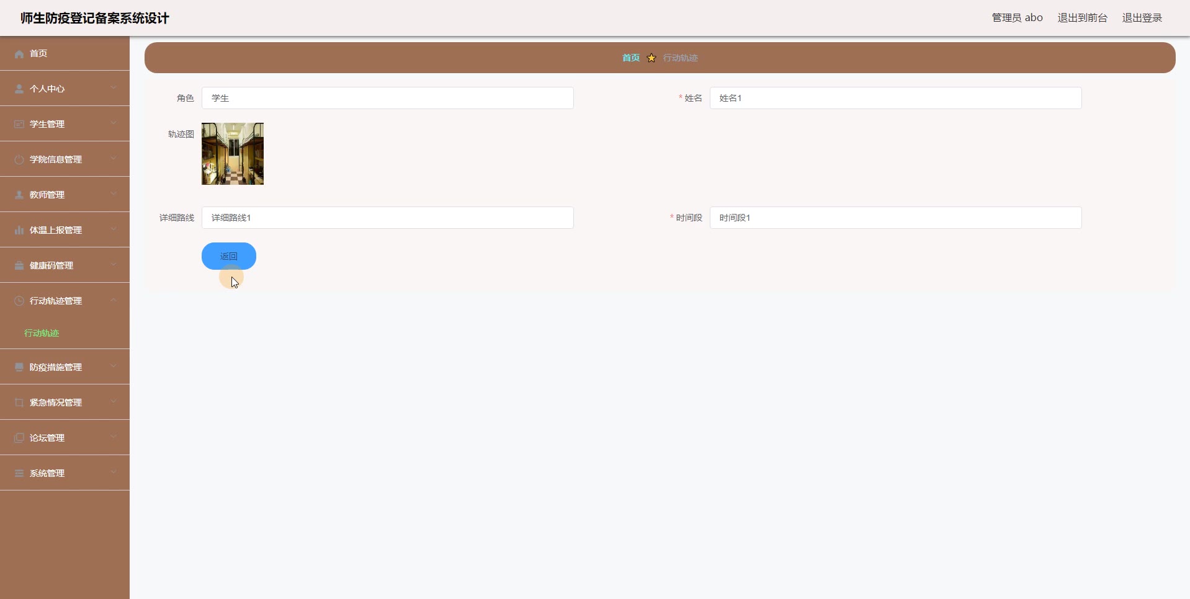Image resolution: width=1190 pixels, height=599 pixels.
Task: Click the 首页 breadcrumb link
Action: tap(631, 58)
